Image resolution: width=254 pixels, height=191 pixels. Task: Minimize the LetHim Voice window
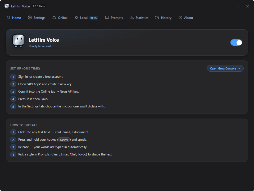[238, 6]
